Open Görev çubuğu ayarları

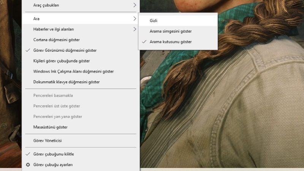coord(81,165)
